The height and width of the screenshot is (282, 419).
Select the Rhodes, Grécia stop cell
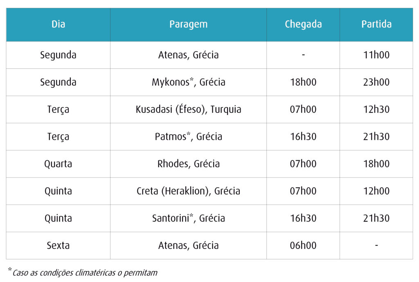click(188, 164)
